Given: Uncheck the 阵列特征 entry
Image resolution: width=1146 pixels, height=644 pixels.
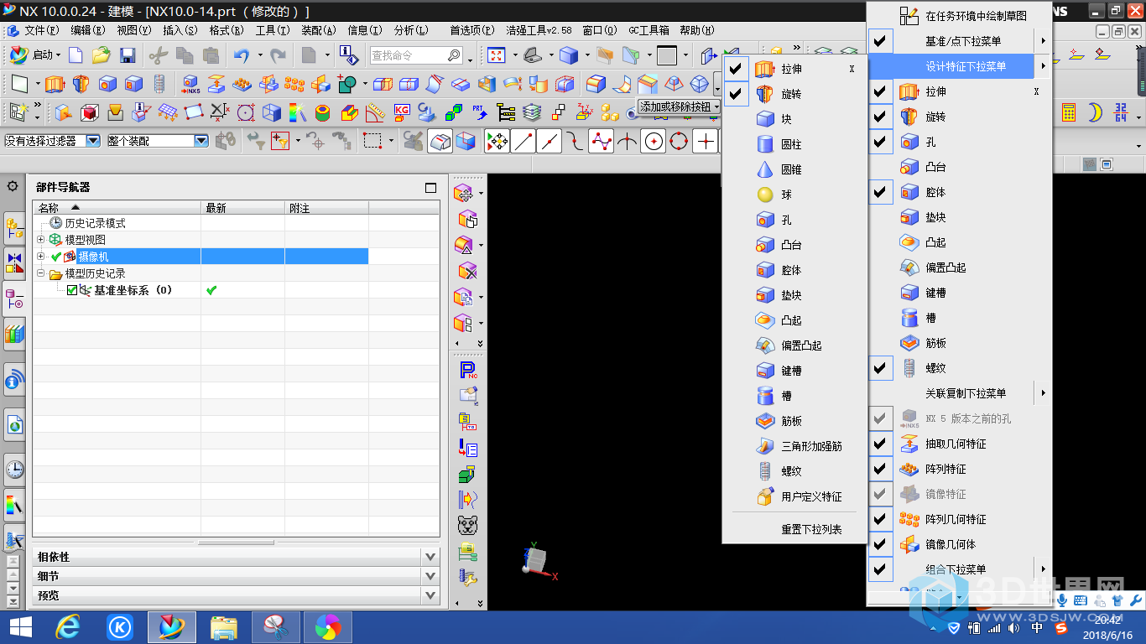Looking at the screenshot, I should pyautogui.click(x=879, y=469).
